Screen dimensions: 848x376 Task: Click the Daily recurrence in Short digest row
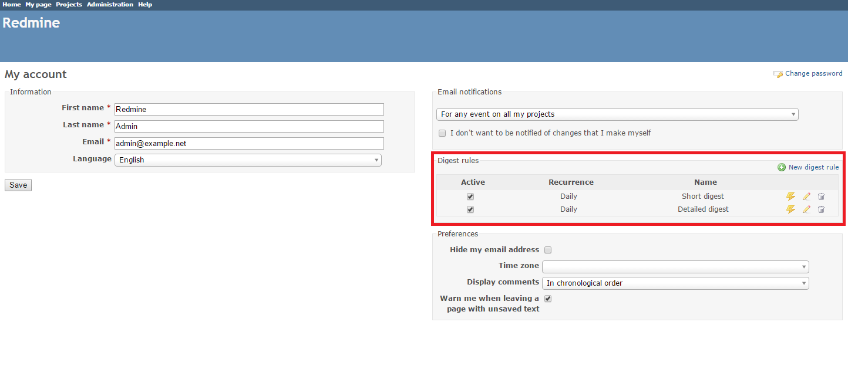(x=568, y=197)
